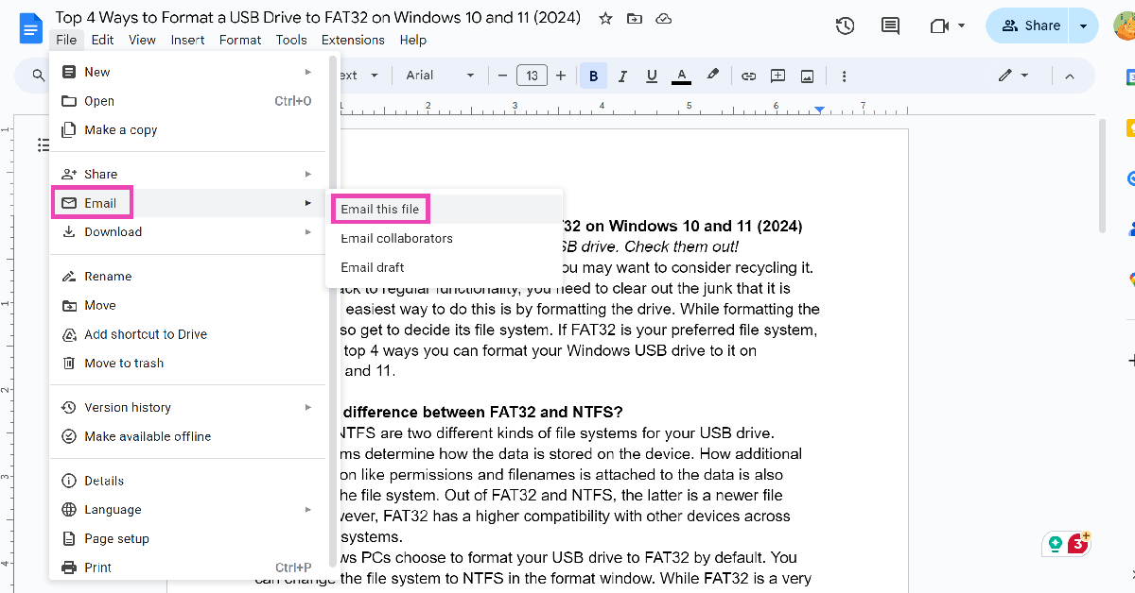Choose Rename in File menu

[x=187, y=277]
